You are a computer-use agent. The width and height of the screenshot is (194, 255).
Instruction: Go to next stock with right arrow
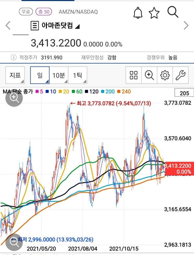point(186,25)
